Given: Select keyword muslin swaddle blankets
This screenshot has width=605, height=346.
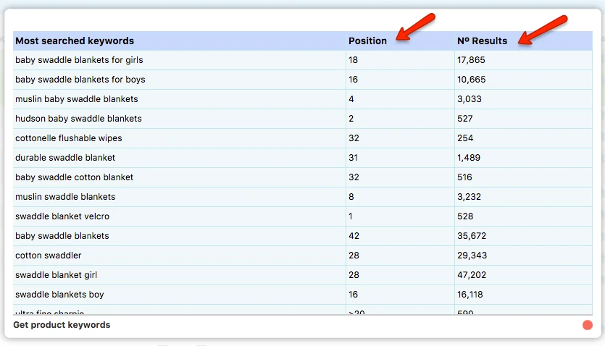Looking at the screenshot, I should pos(65,197).
